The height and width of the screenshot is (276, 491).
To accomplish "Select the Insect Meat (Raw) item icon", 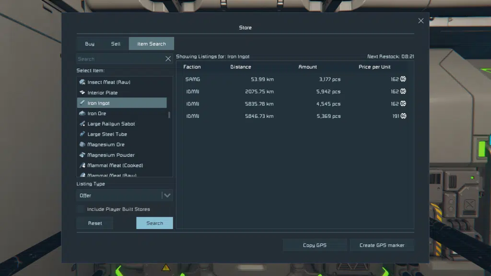I will pos(82,82).
